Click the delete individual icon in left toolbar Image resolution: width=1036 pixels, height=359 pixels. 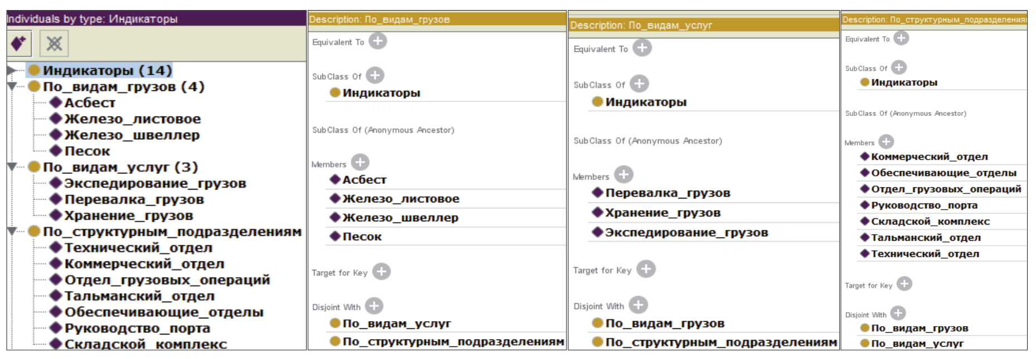(x=54, y=43)
